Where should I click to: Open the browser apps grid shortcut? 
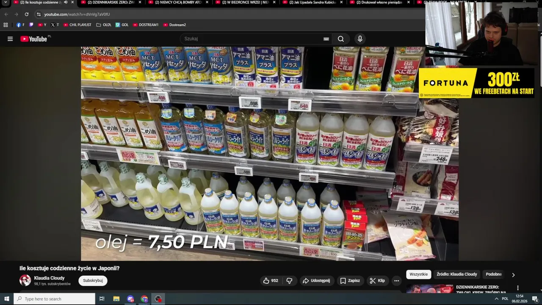click(6, 25)
